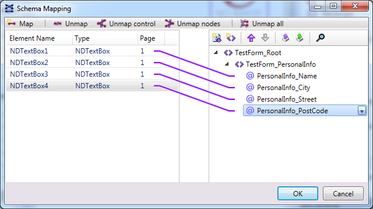Open search with magnifier icon
The height and width of the screenshot is (209, 373).
coord(320,38)
